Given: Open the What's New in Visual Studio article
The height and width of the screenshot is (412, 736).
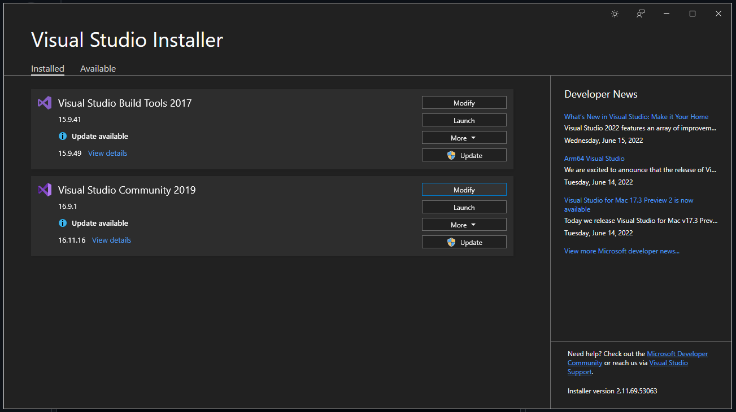Looking at the screenshot, I should tap(636, 116).
